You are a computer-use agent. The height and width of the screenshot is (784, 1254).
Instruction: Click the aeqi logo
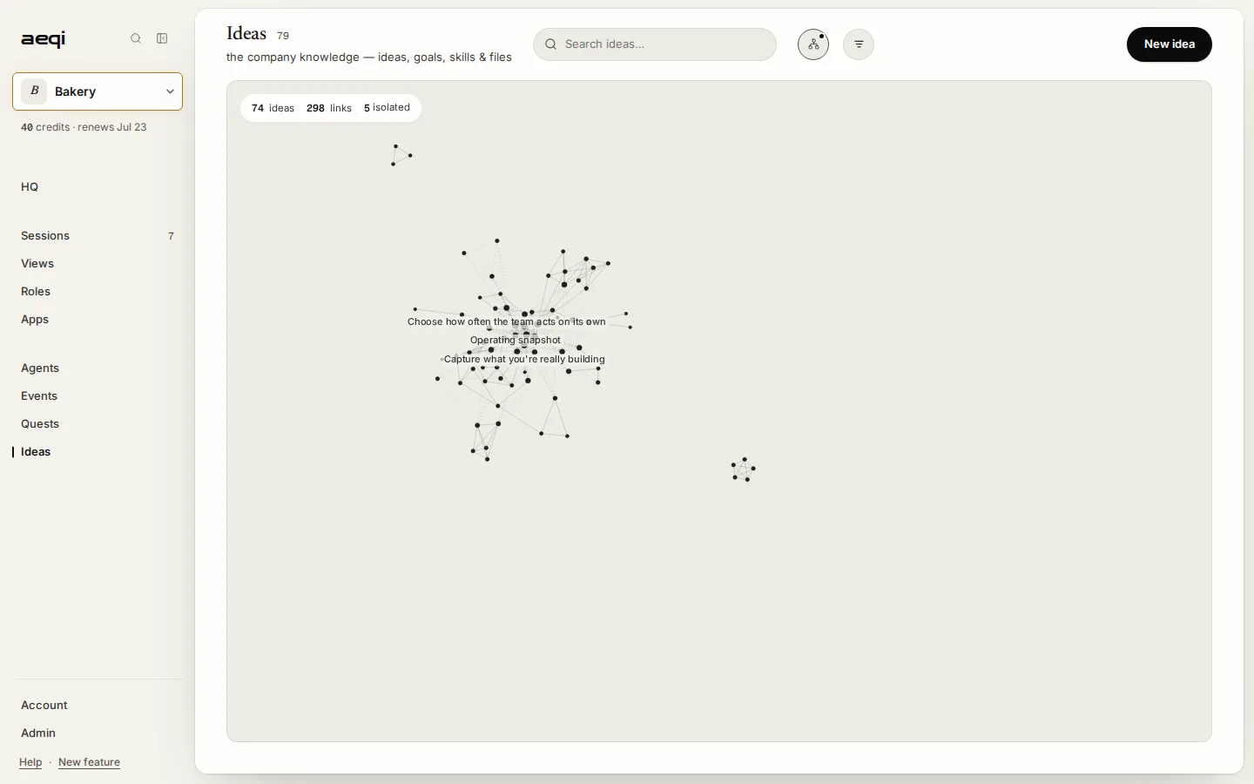44,38
